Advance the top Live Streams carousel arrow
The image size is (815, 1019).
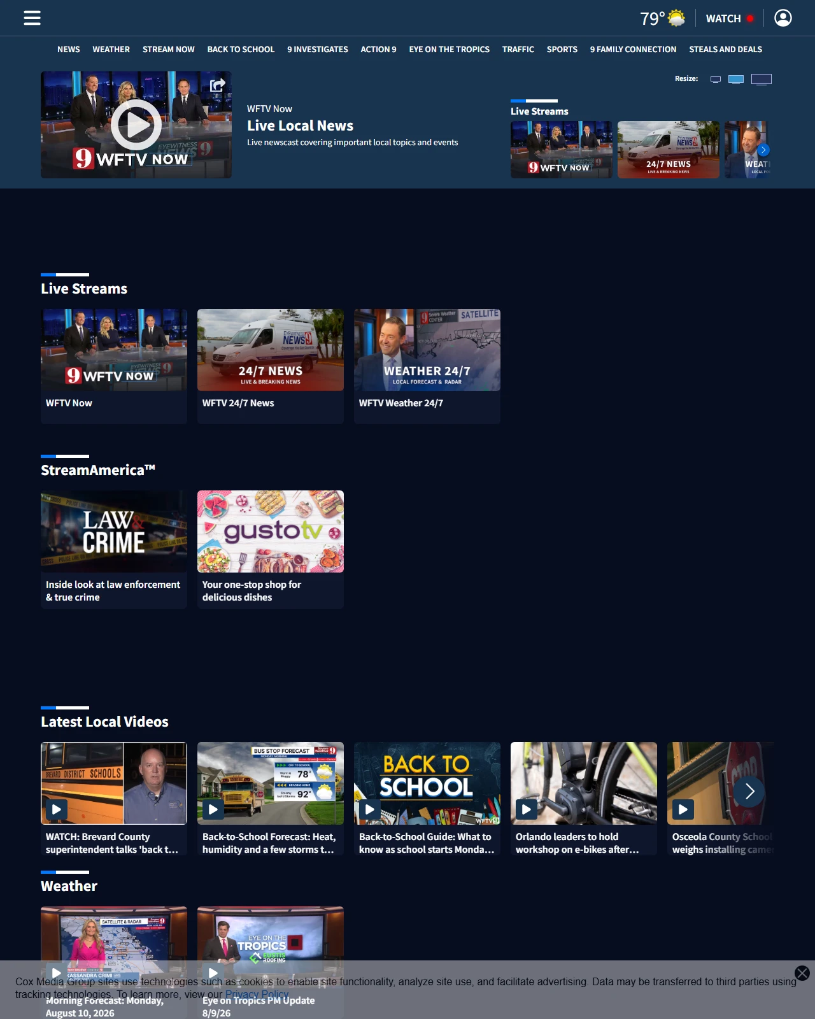(x=763, y=150)
